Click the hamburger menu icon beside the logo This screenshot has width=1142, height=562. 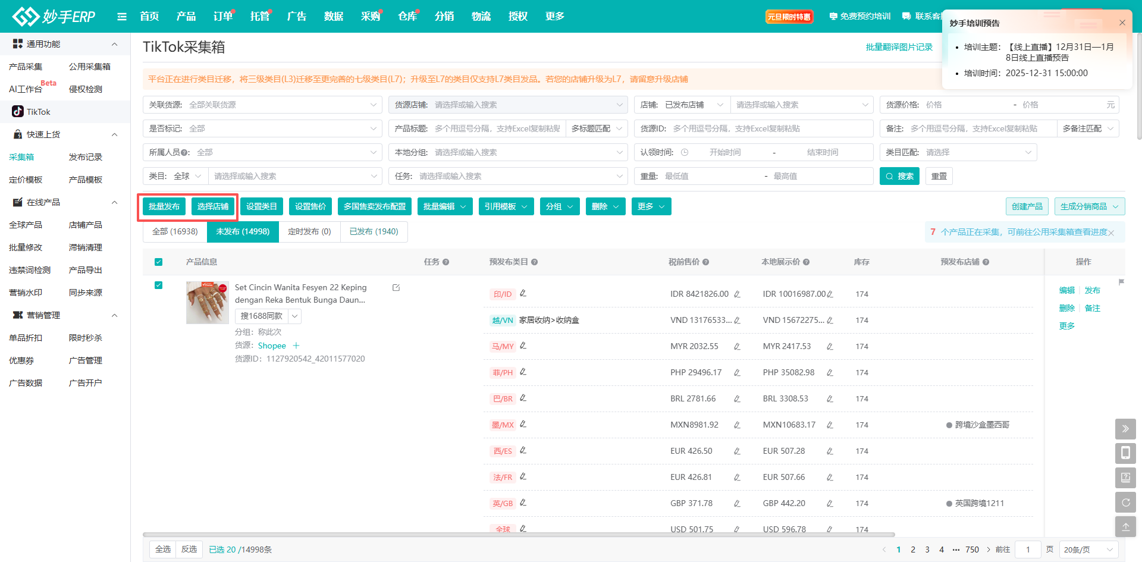[x=122, y=17]
